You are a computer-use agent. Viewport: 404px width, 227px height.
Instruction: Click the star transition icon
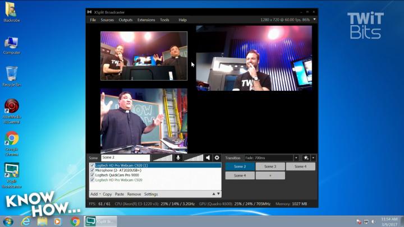306,158
